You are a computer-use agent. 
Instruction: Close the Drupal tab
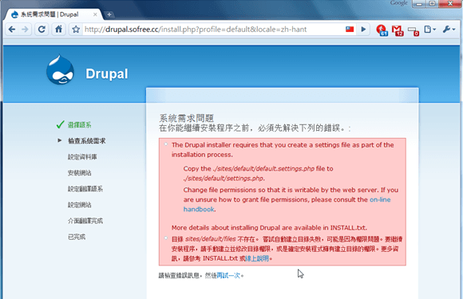pyautogui.click(x=95, y=14)
